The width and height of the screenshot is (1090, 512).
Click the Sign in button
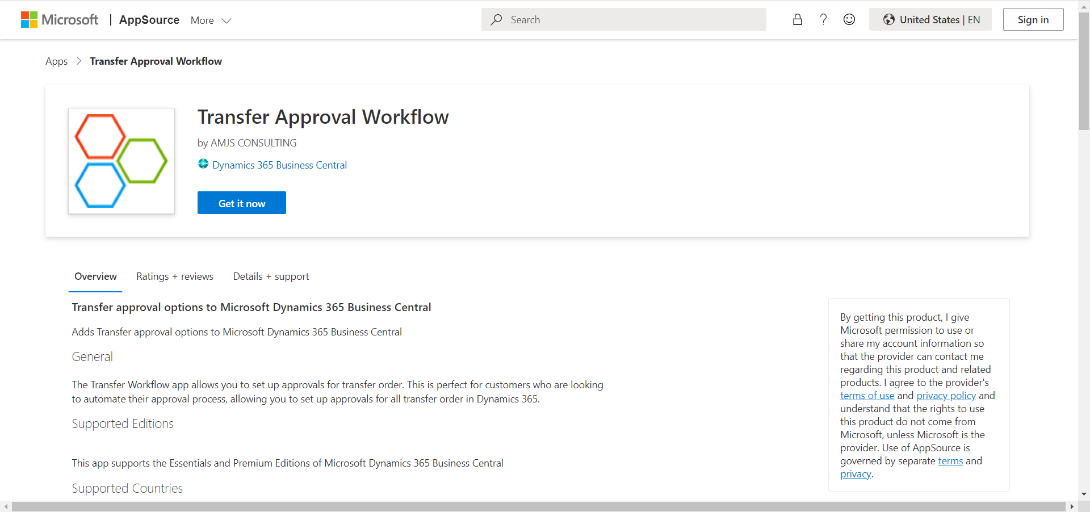[1033, 20]
